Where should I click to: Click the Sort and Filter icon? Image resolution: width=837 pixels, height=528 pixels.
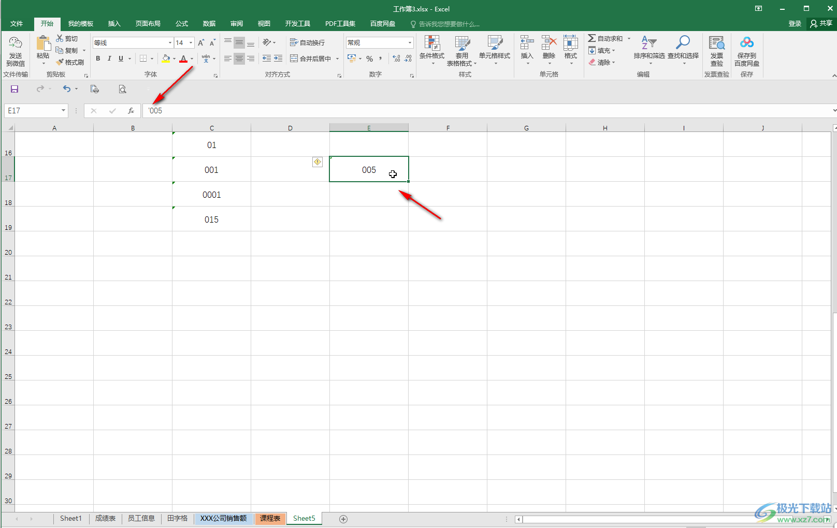click(649, 43)
